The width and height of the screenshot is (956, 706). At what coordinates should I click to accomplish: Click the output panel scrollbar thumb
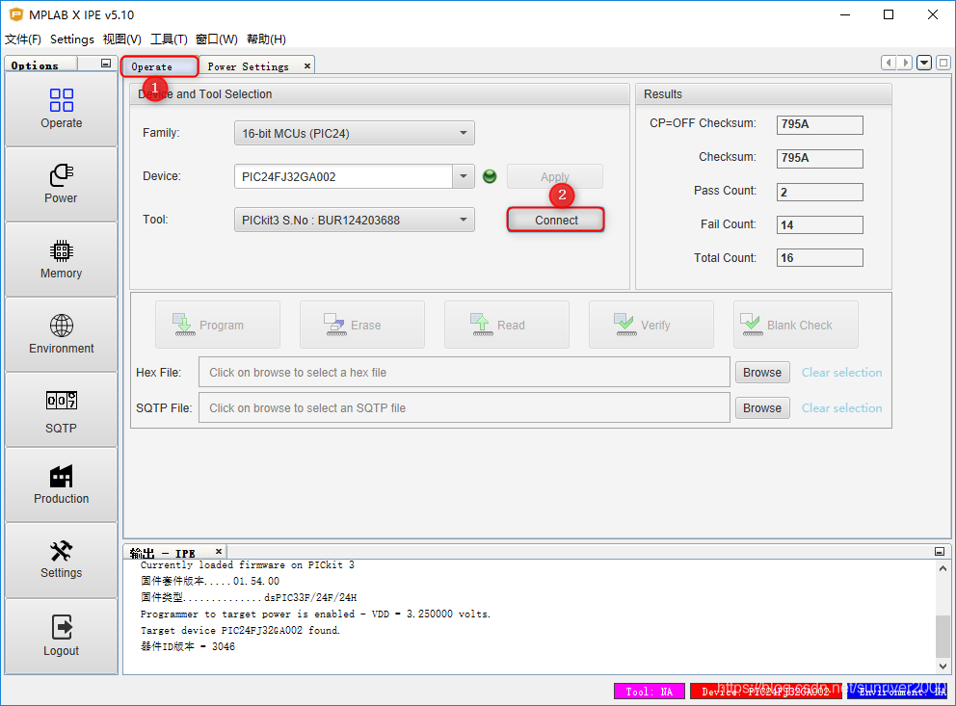point(943,636)
